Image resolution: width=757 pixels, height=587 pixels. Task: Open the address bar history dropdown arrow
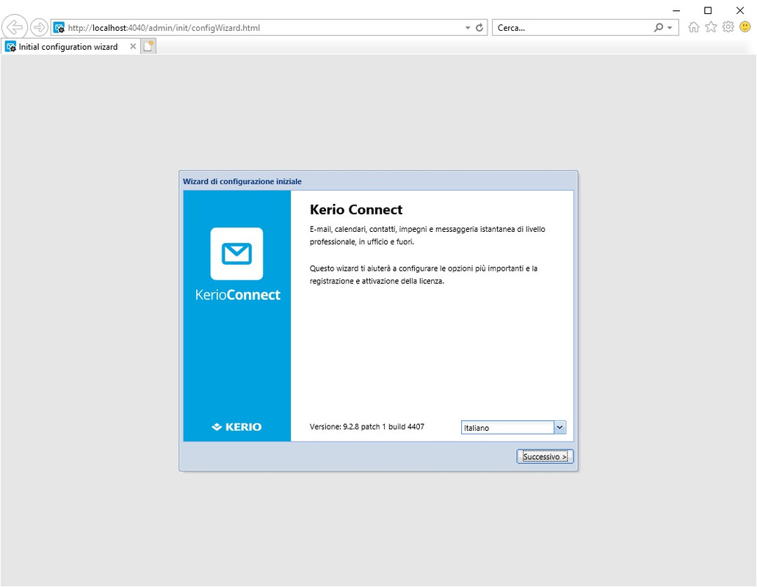467,28
